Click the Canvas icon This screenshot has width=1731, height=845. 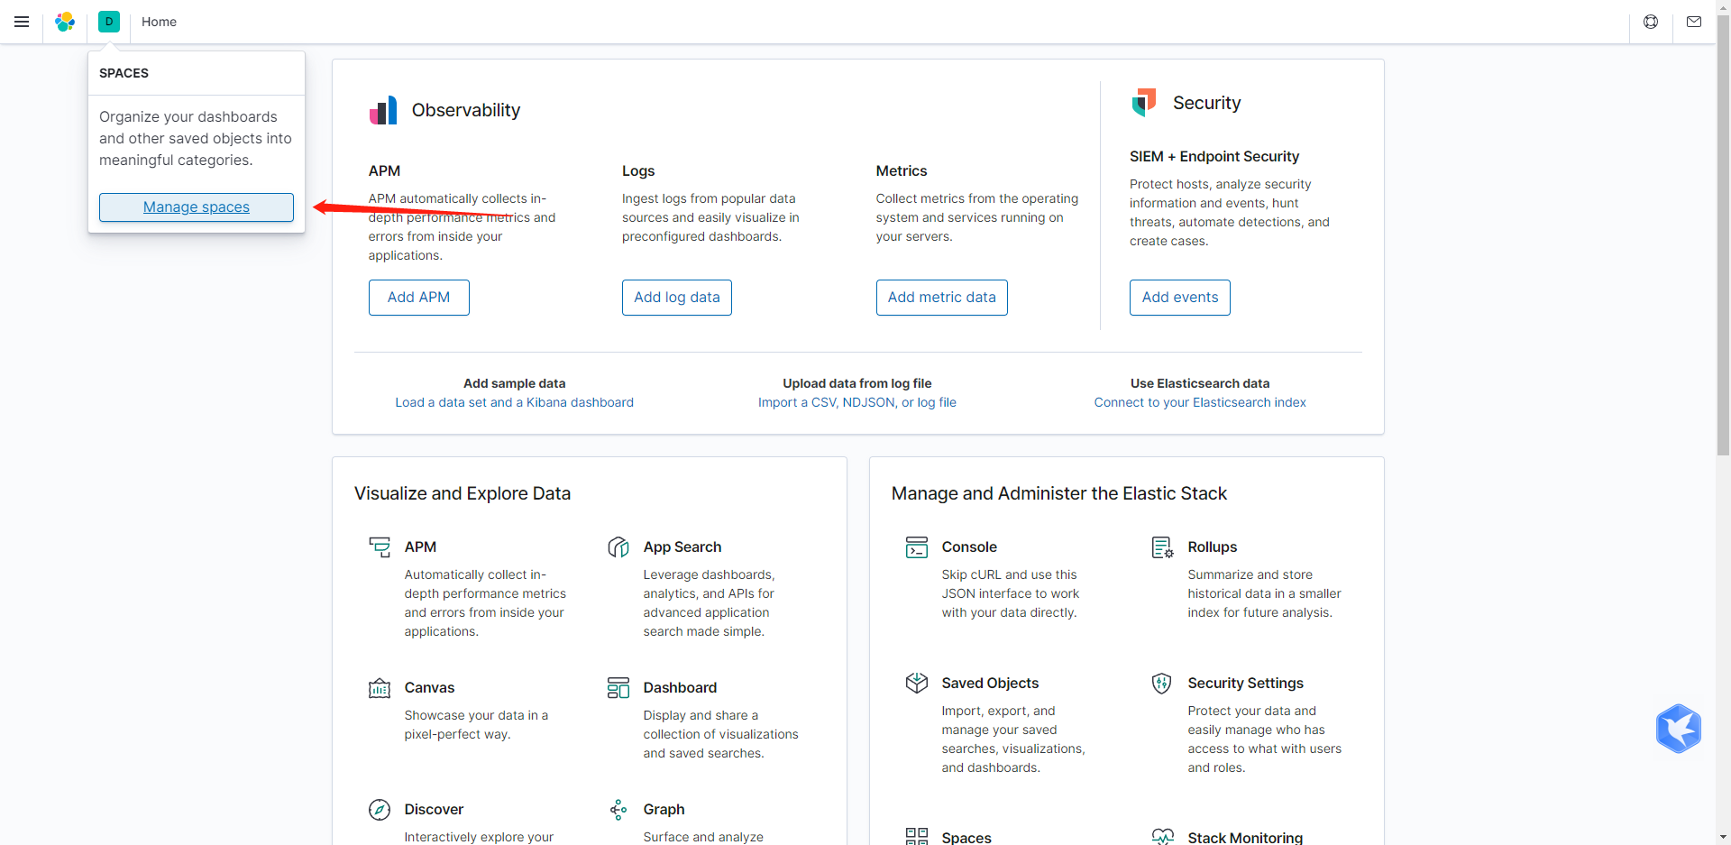(380, 688)
